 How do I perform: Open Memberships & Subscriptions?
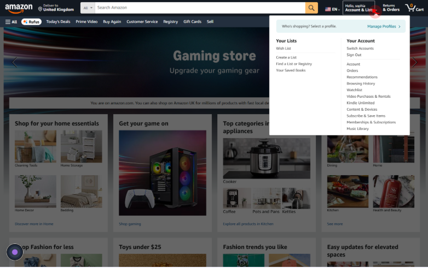(x=371, y=122)
